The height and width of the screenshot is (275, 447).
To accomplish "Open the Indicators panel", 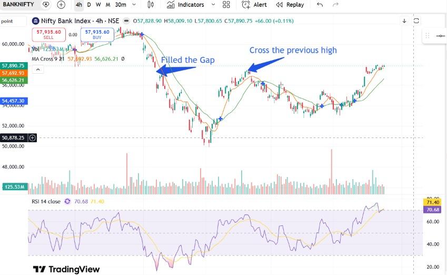I will coord(185,5).
